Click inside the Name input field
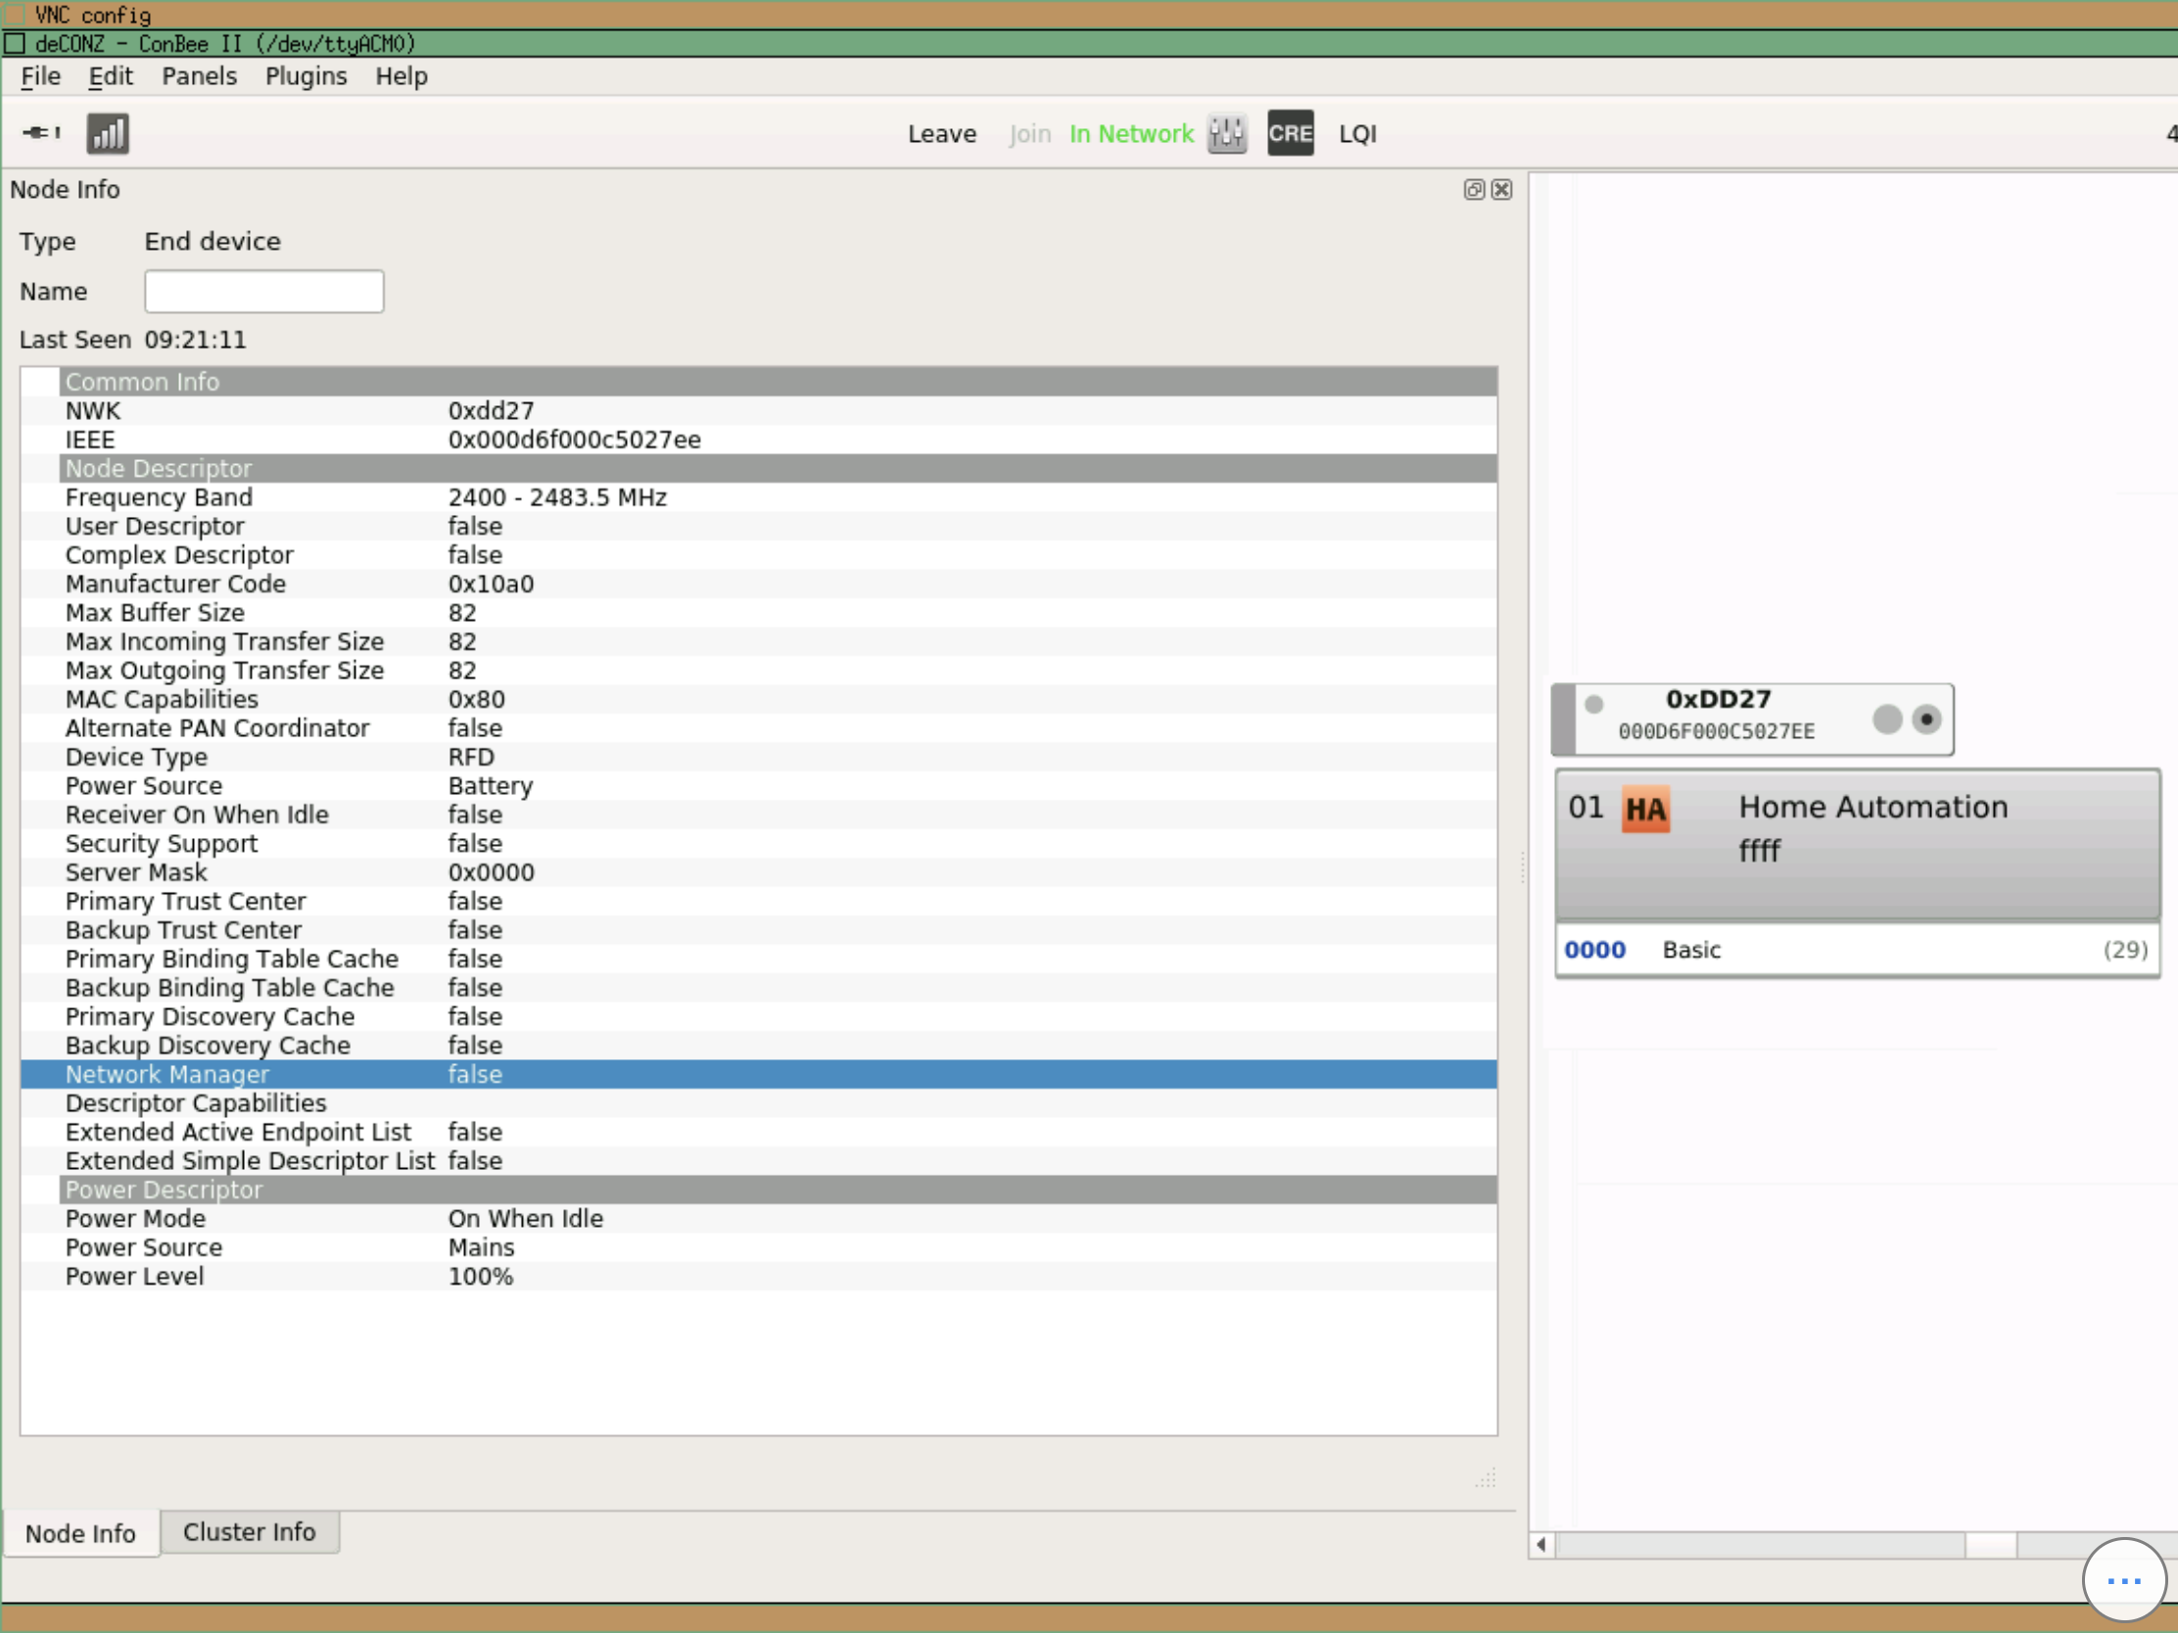 pos(262,291)
